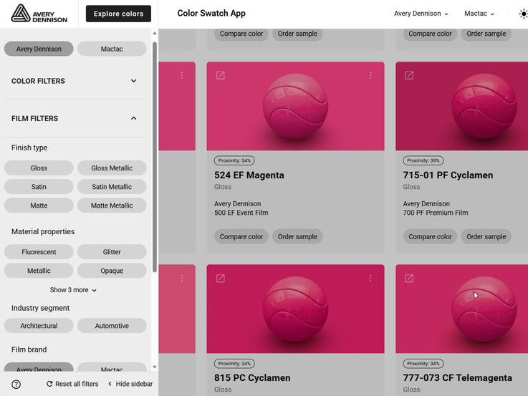Screen dimensions: 528x396
Task: Click the back chevron beside Hide sidebar
Action: [x=110, y=384]
